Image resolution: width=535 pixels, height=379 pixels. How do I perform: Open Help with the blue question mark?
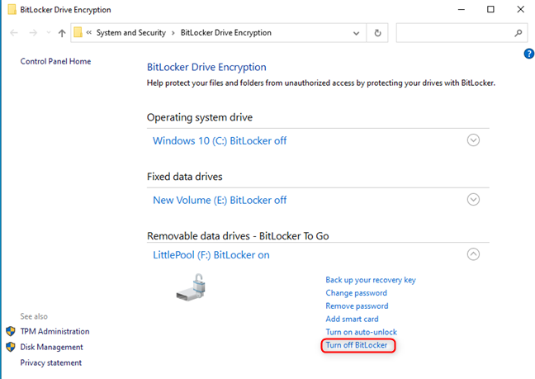click(x=529, y=54)
